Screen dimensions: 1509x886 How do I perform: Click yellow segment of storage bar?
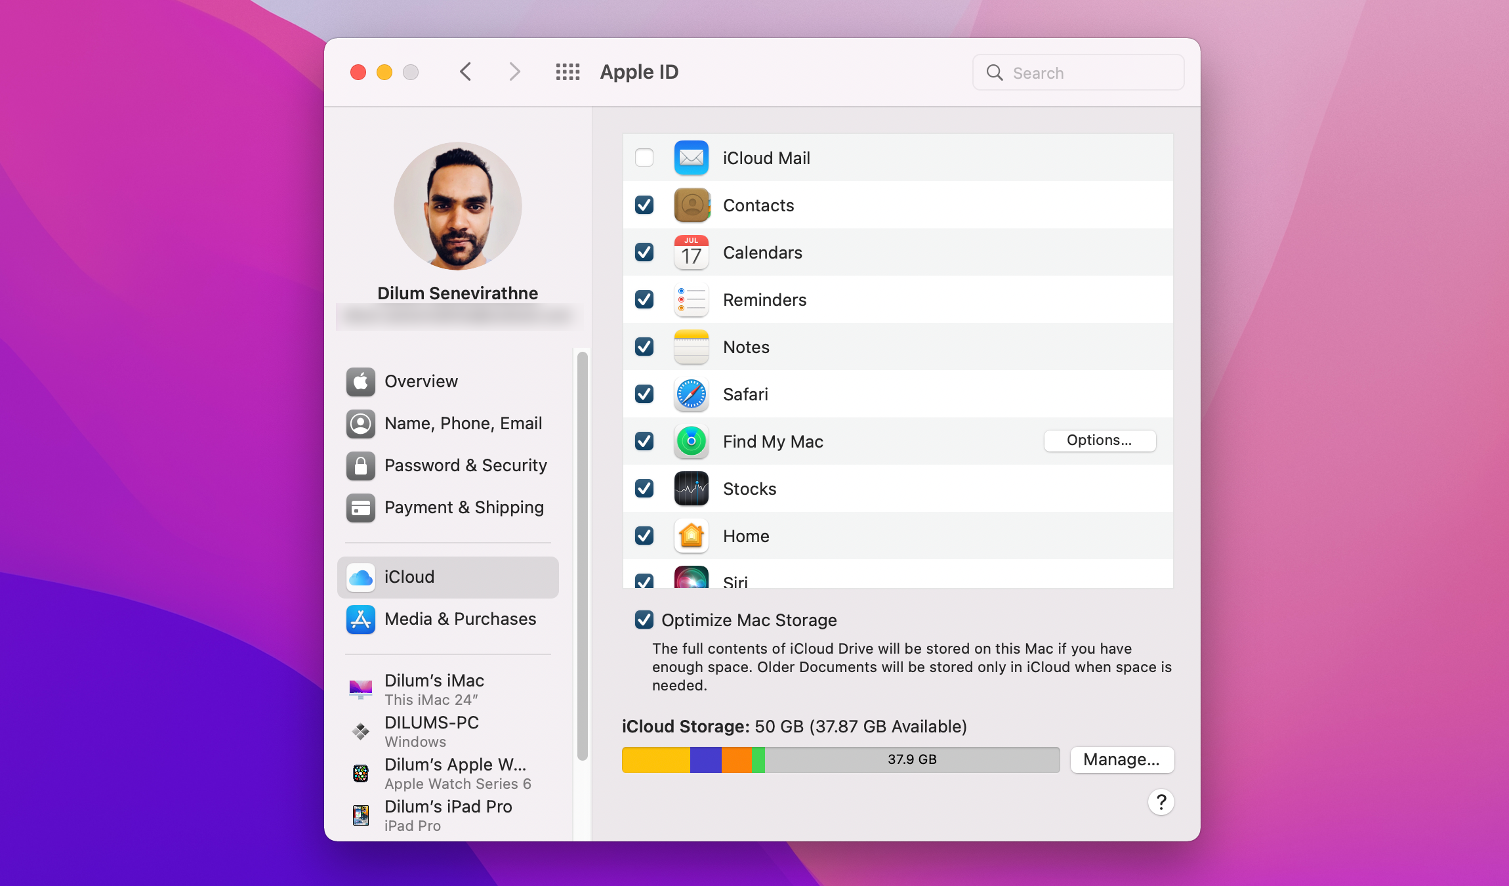click(656, 760)
